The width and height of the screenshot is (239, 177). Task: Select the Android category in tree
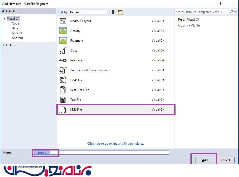click(17, 38)
